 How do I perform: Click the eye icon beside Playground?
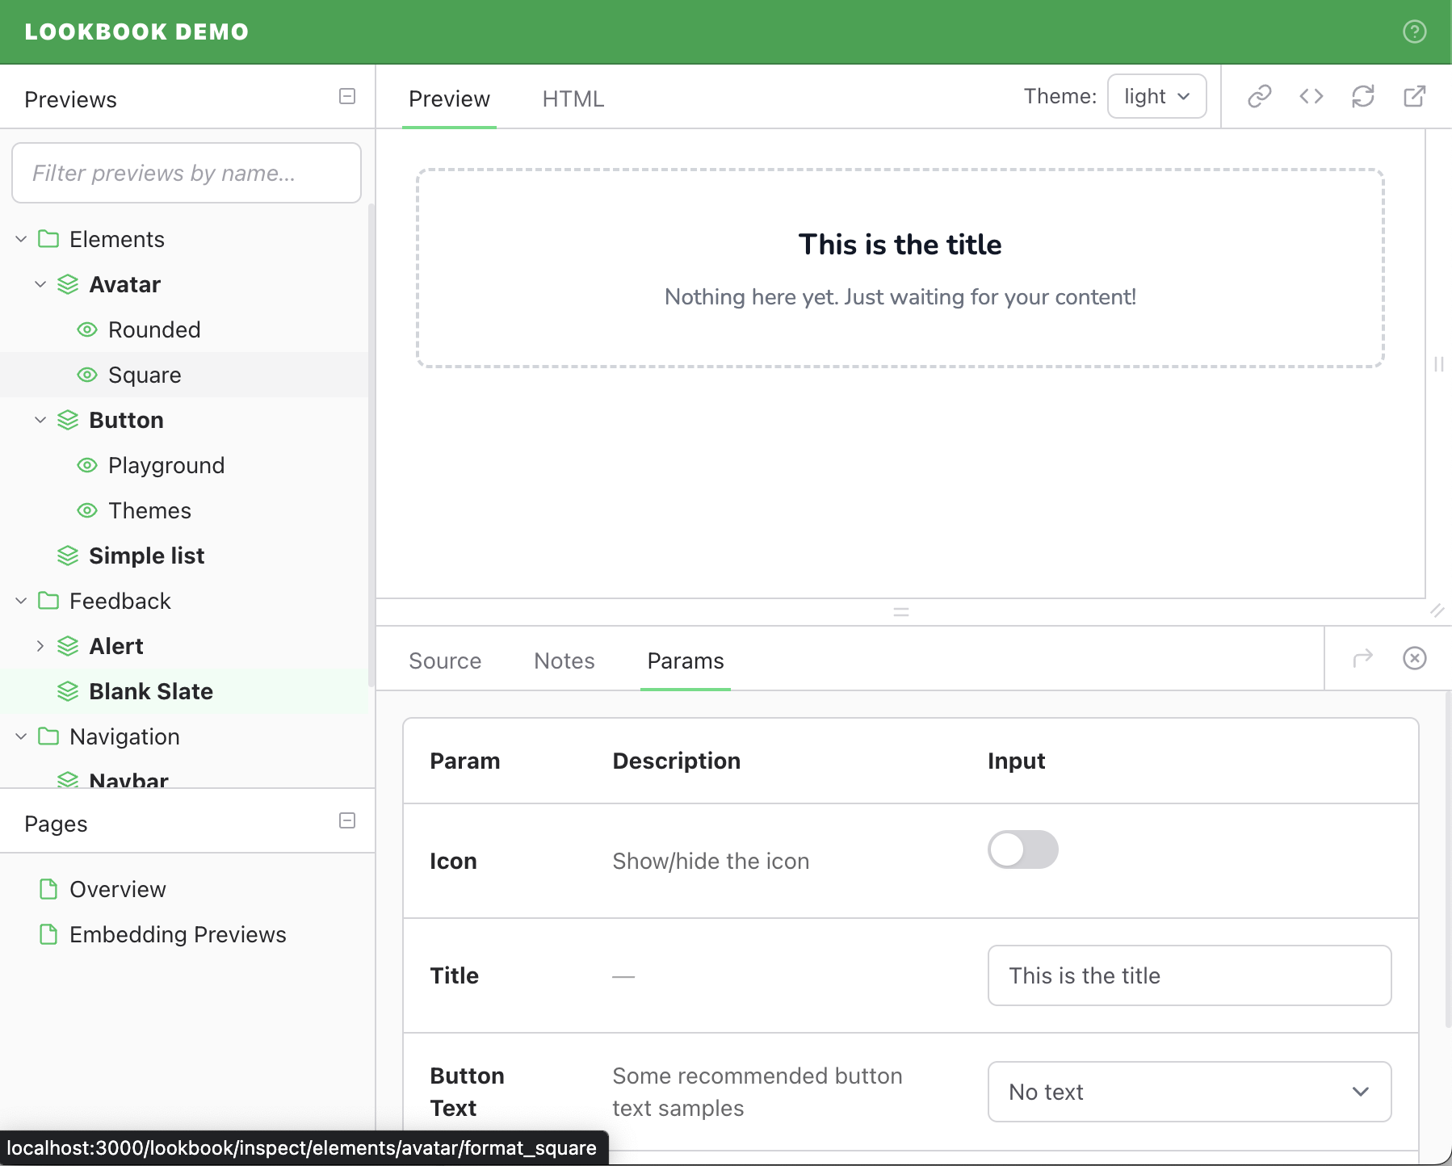pos(87,465)
